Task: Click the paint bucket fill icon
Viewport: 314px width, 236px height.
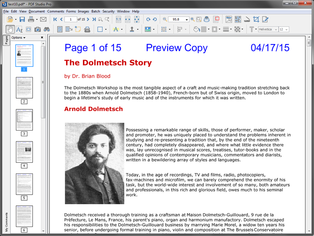Action: (197, 29)
